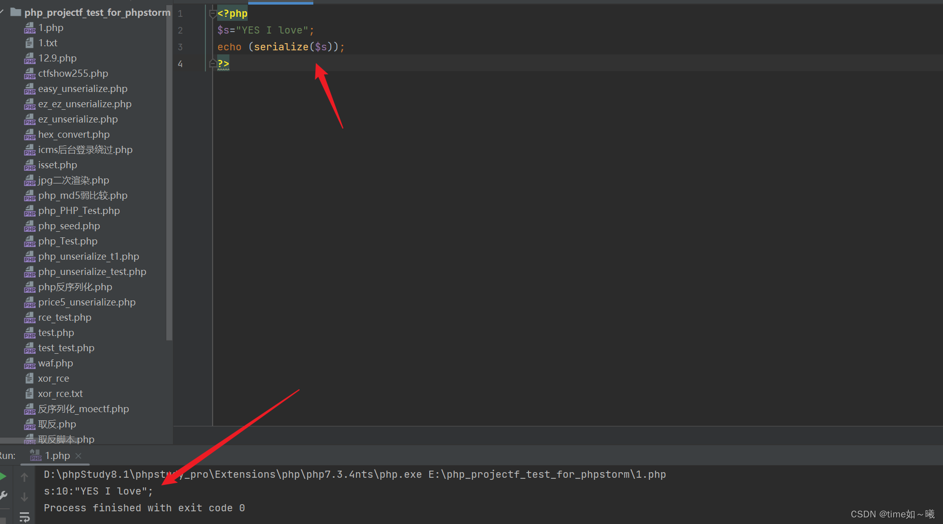Open php_seed.php

pyautogui.click(x=69, y=226)
